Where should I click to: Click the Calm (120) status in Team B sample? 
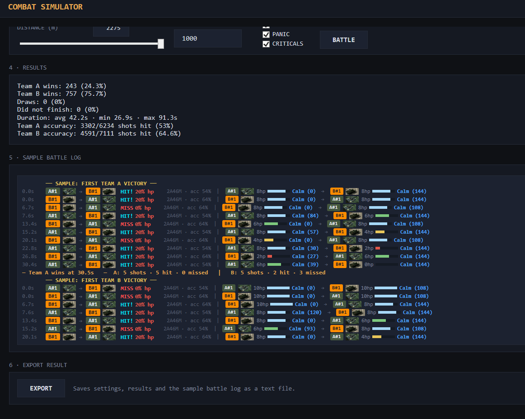[307, 312]
